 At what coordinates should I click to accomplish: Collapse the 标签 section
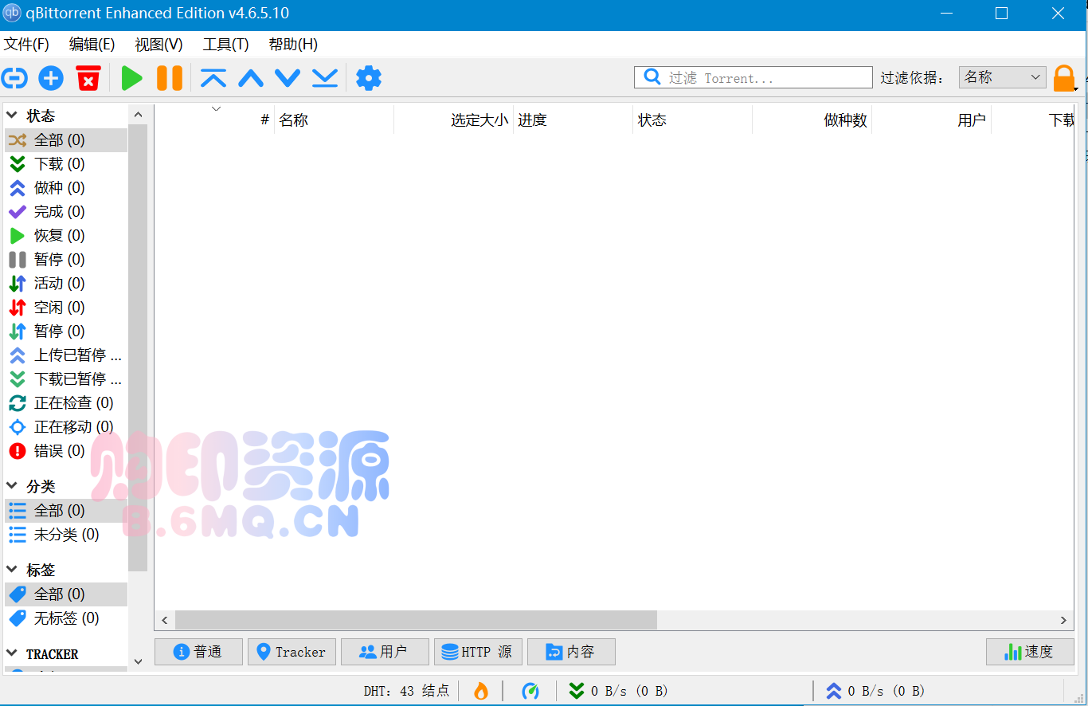pos(11,570)
